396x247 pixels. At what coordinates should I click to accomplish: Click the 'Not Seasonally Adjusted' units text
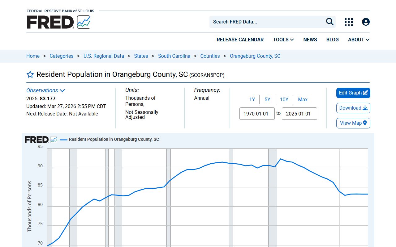click(142, 115)
